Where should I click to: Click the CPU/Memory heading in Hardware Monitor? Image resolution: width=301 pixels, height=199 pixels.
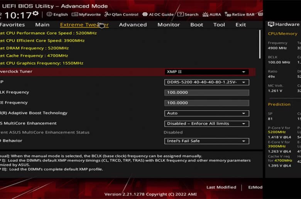click(282, 34)
